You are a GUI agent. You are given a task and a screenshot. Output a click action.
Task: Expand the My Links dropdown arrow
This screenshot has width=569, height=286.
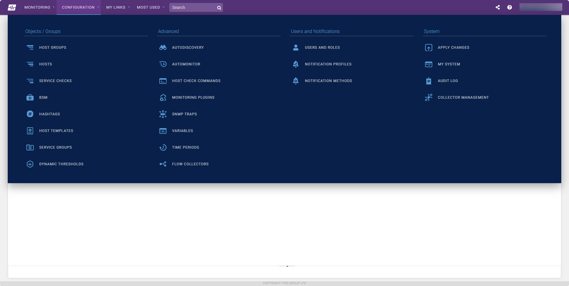129,7
